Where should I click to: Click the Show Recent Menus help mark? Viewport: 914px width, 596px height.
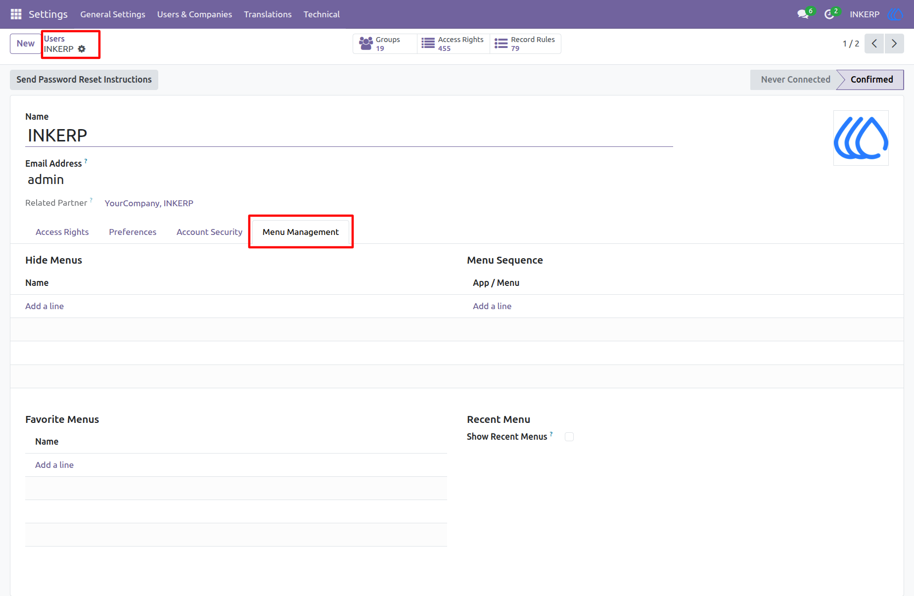point(551,434)
